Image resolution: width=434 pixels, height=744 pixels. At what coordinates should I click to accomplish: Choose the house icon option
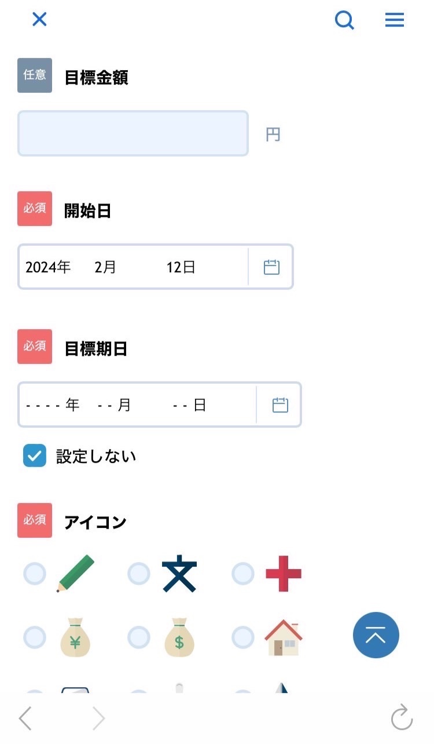pyautogui.click(x=243, y=637)
